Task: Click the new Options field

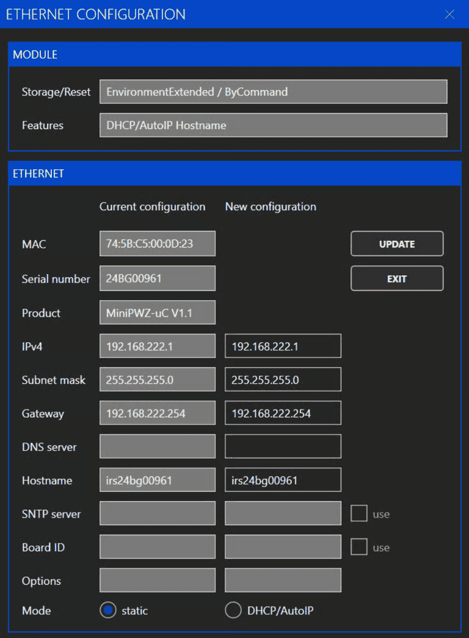Action: 283,580
